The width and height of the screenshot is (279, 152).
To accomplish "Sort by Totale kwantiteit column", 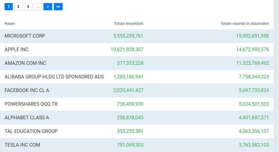I will pyautogui.click(x=129, y=23).
